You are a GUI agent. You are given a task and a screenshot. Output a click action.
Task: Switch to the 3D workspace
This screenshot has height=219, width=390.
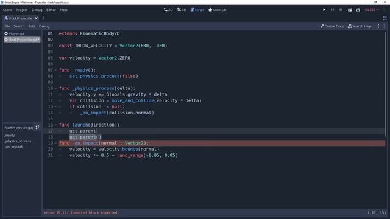pyautogui.click(x=182, y=10)
